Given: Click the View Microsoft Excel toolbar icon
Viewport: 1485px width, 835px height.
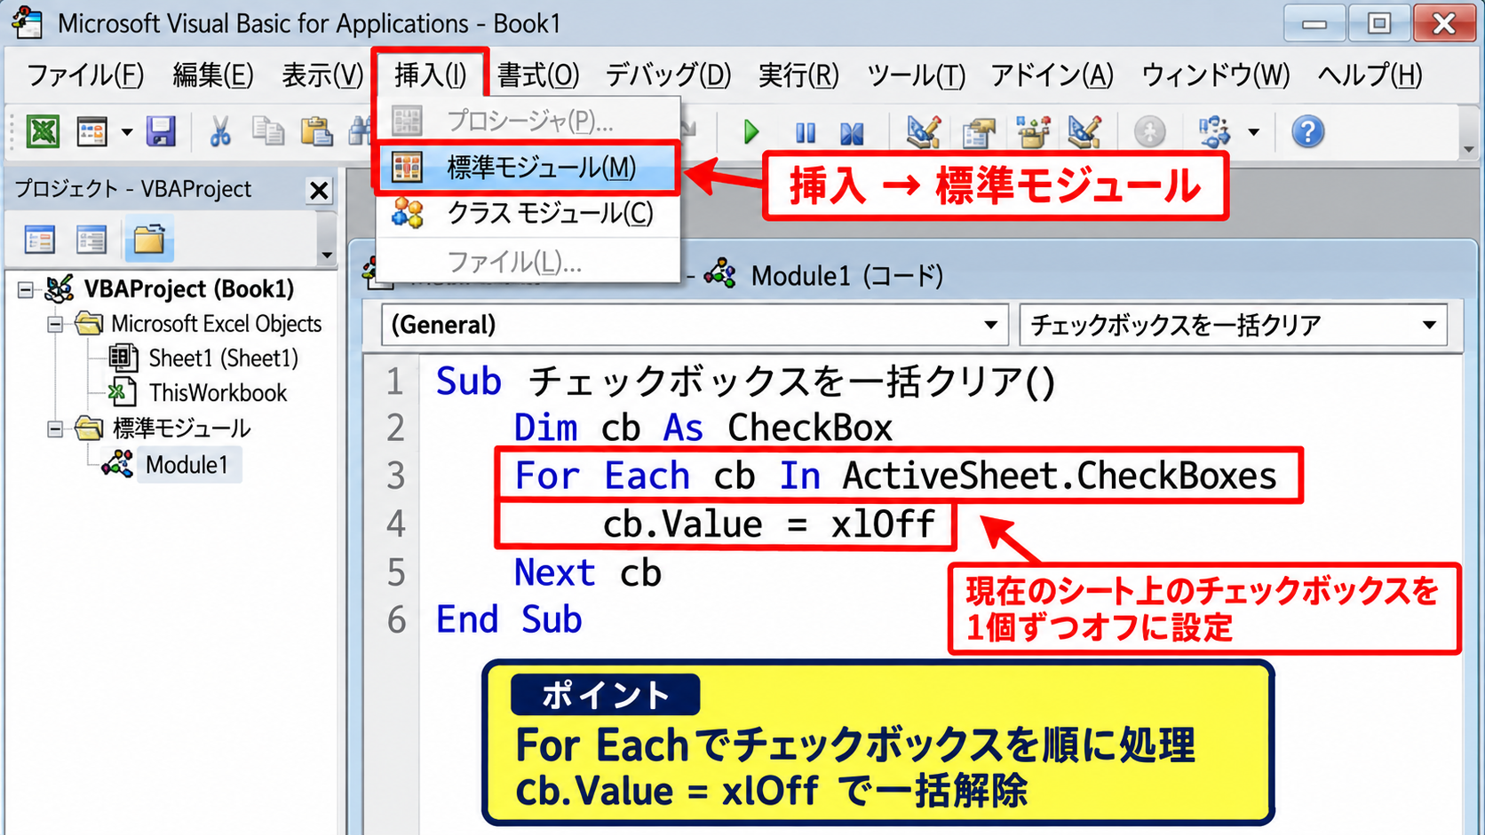Looking at the screenshot, I should (x=43, y=131).
